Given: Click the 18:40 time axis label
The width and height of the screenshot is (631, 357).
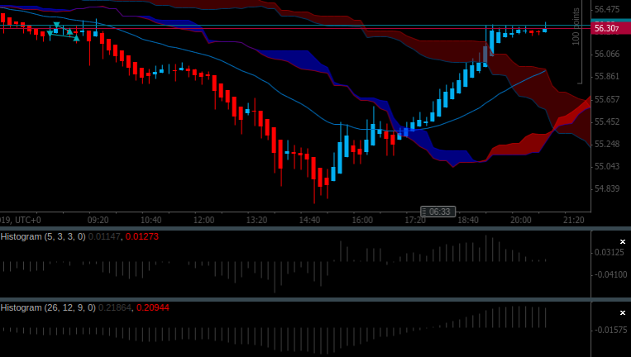Looking at the screenshot, I should click(x=468, y=220).
